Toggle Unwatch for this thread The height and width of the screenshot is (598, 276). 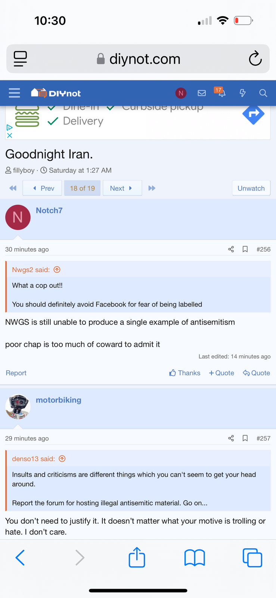point(251,188)
